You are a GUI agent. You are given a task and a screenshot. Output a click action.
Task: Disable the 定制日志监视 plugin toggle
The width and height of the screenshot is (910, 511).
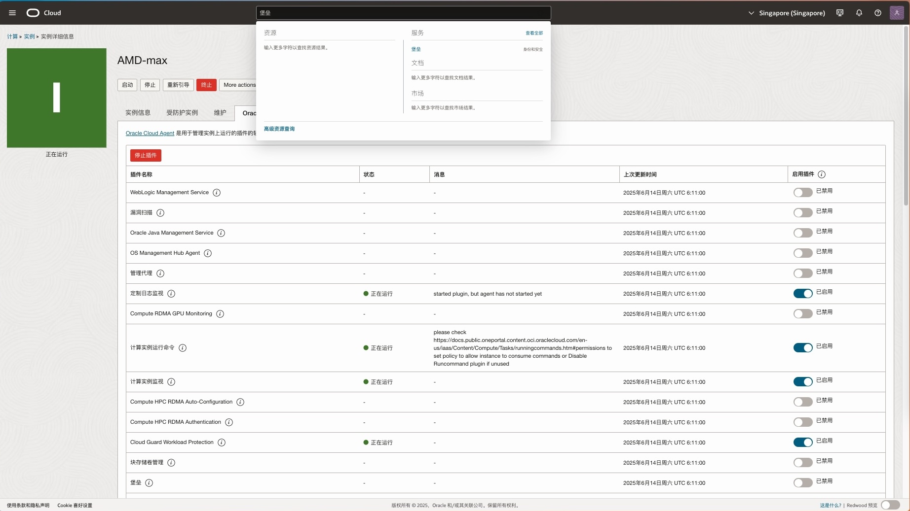803,294
